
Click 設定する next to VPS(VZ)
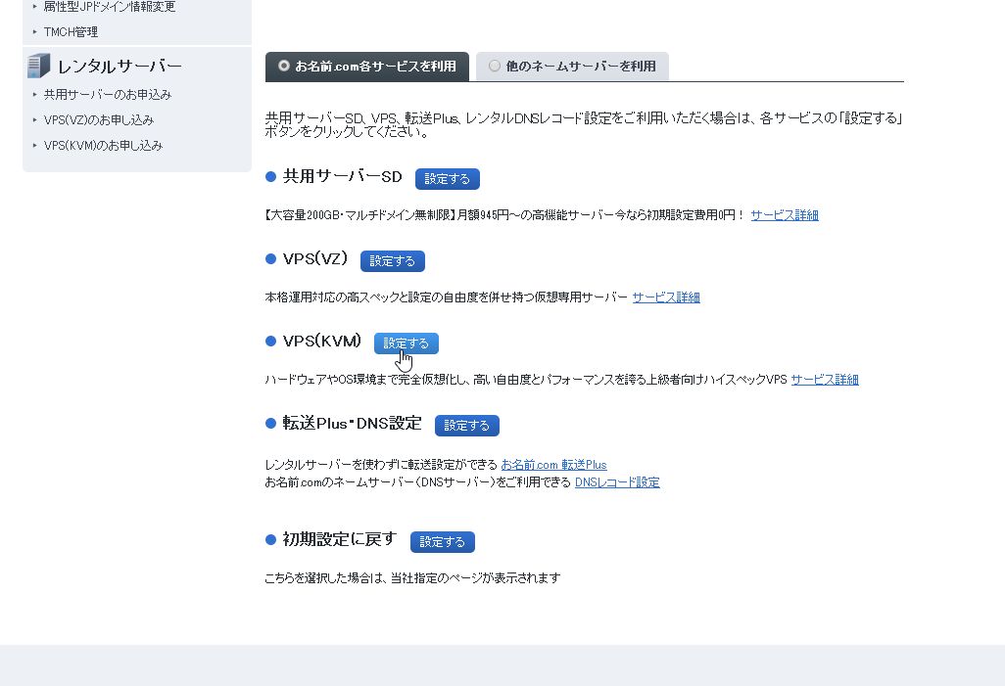click(392, 260)
